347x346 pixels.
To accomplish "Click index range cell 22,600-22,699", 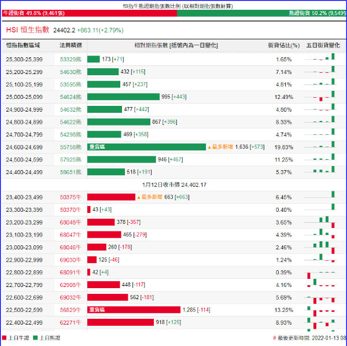I will click(x=24, y=297).
